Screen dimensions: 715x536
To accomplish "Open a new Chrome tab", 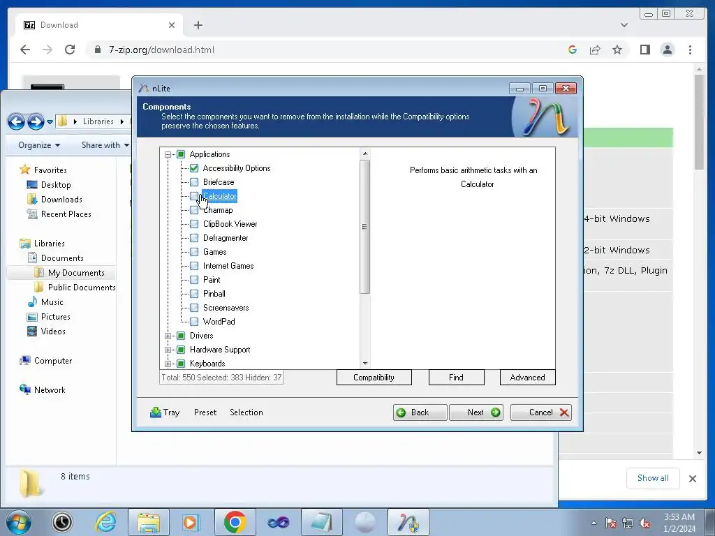I will 198,25.
